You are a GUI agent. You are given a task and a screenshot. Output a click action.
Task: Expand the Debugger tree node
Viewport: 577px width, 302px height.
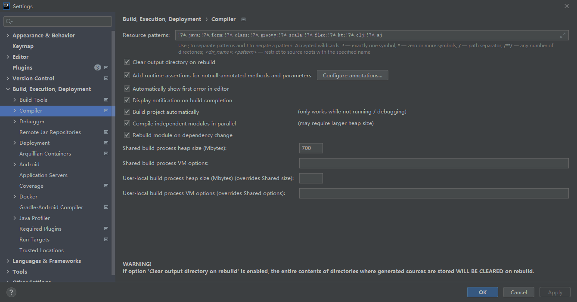15,122
